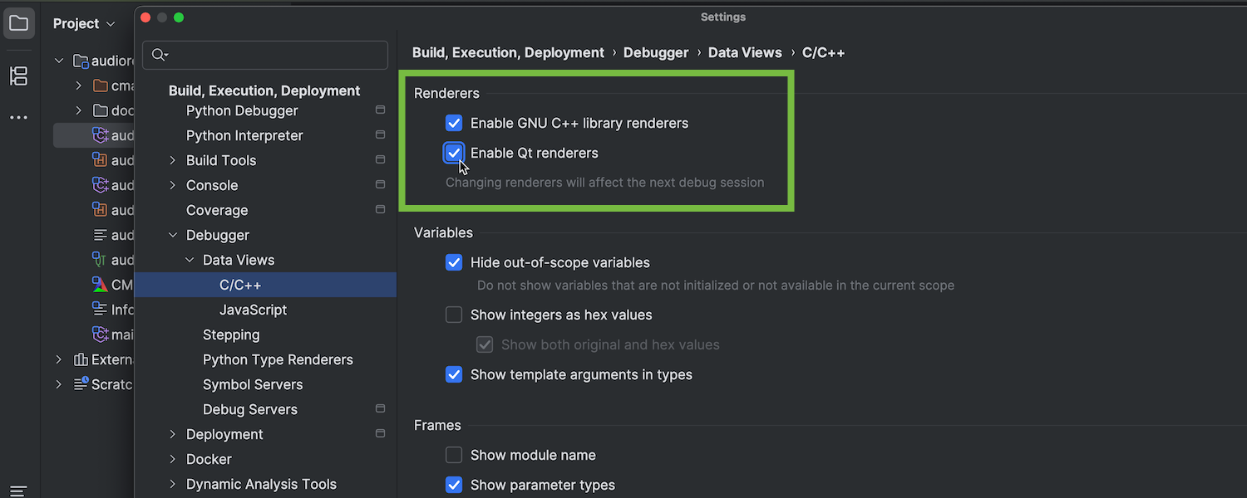Click the project-level icon beside Debug Servers

click(381, 408)
